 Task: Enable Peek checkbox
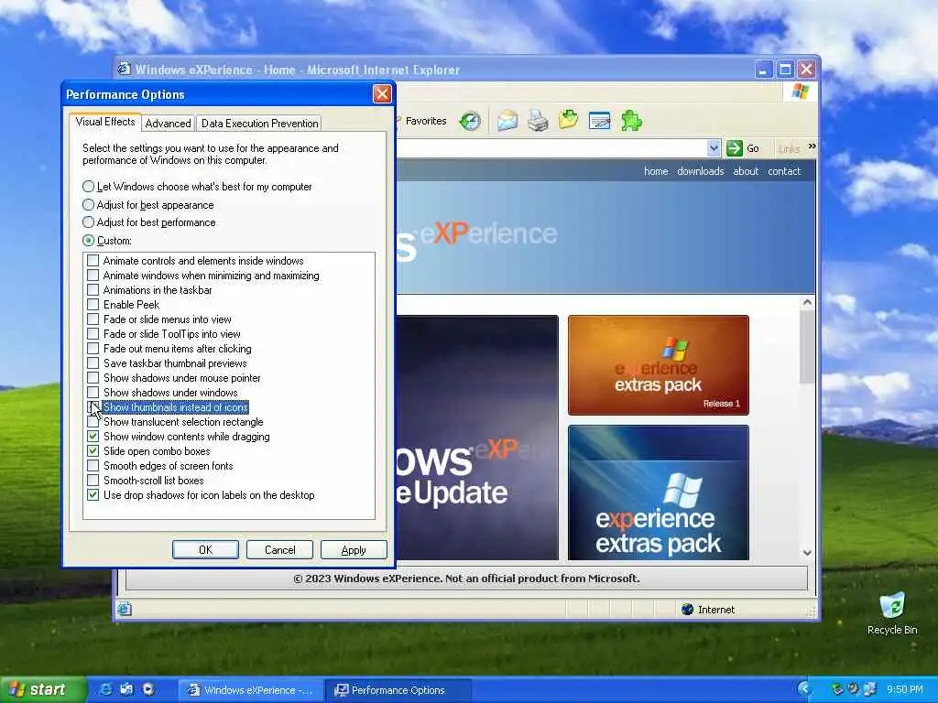[x=93, y=304]
